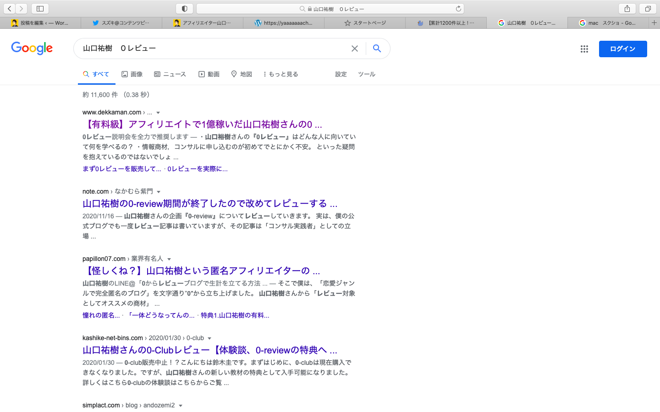Expand the simplact.com result arrow

(181, 406)
